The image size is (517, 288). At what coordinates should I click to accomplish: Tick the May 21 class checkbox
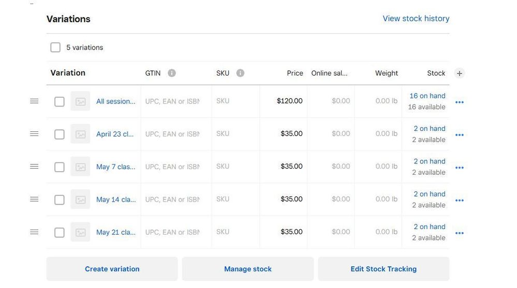point(60,233)
